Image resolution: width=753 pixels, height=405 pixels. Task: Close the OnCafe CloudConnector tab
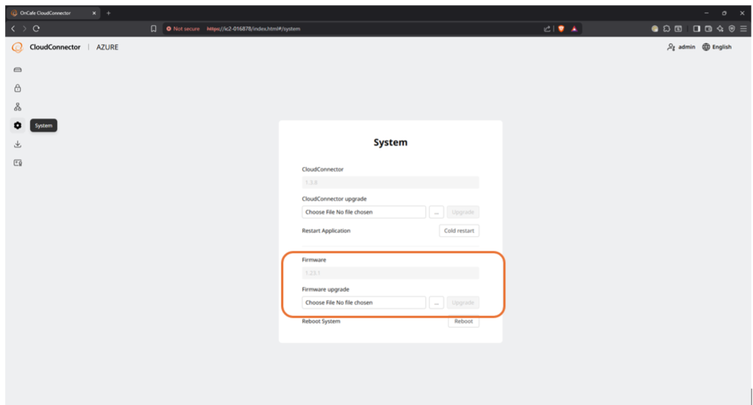94,13
